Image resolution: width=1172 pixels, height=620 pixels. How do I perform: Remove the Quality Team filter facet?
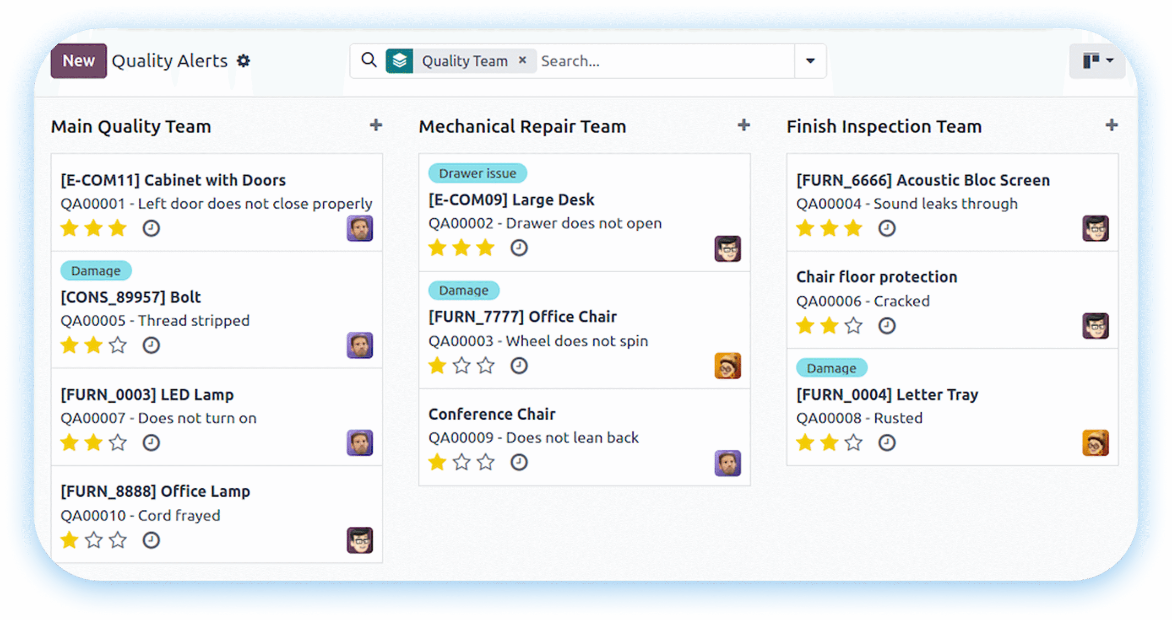coord(522,60)
